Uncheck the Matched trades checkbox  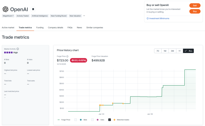pyautogui.click(x=110, y=120)
